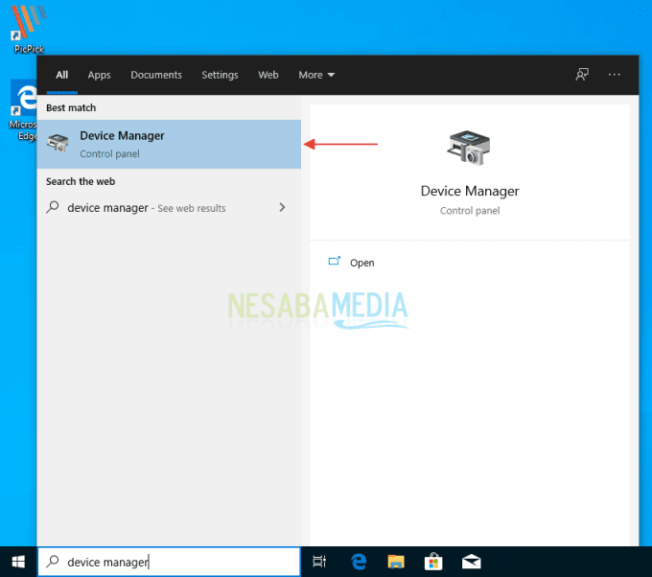This screenshot has width=652, height=577.
Task: Open the search feedback icon
Action: 582,75
